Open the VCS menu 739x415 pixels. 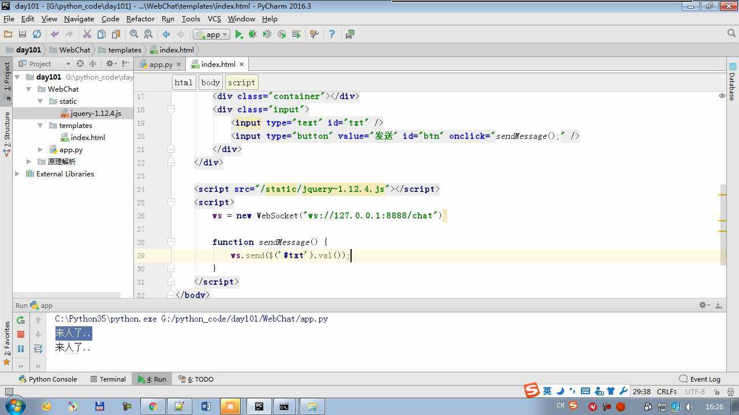click(x=214, y=18)
